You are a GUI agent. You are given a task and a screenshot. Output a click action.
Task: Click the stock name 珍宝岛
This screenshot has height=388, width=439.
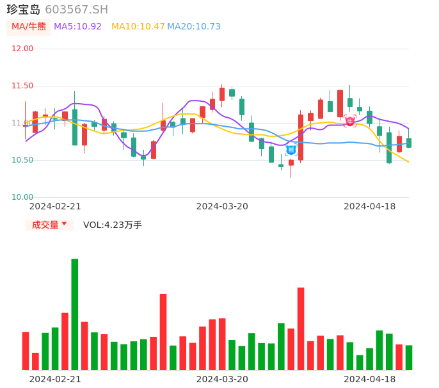pos(24,10)
